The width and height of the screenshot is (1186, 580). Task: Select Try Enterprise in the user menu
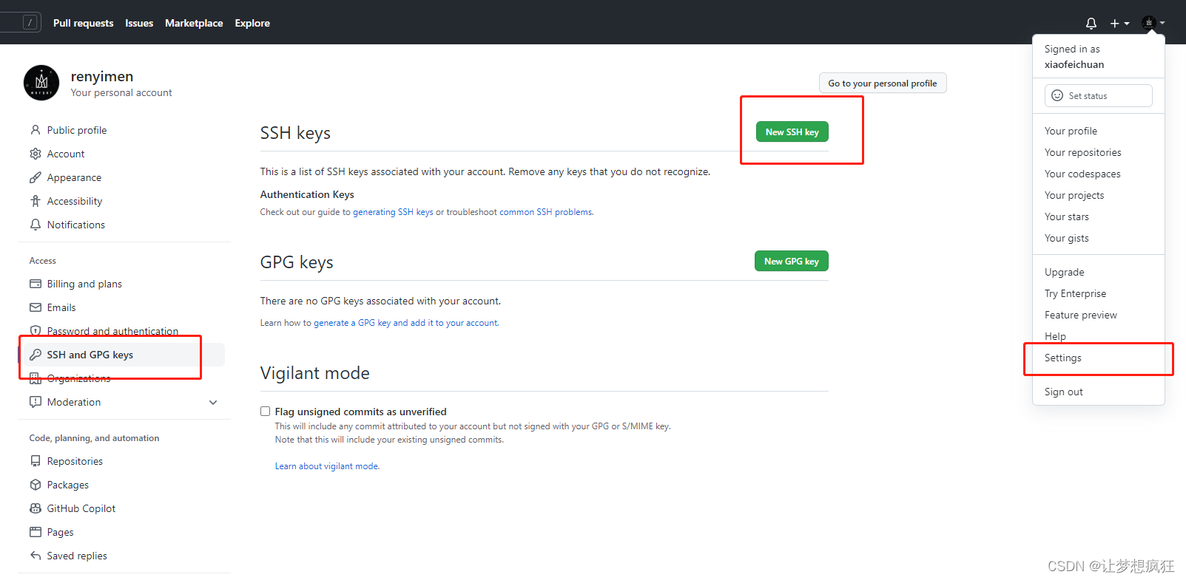(1099, 293)
